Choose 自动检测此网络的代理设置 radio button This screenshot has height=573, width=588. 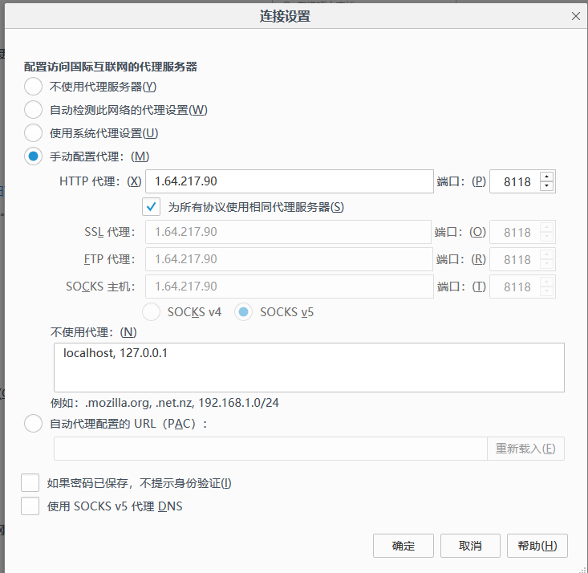(x=33, y=110)
